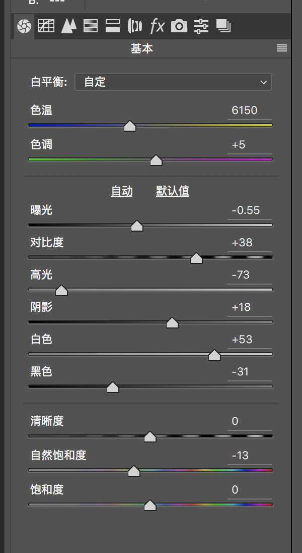Open the Presets panel sliders icon

201,26
